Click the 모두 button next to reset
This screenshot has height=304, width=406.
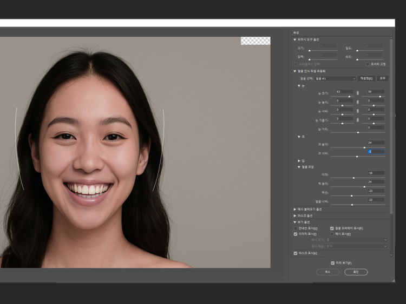tap(383, 78)
